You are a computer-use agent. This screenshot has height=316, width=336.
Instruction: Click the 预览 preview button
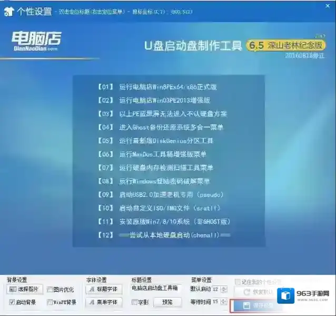(167, 302)
